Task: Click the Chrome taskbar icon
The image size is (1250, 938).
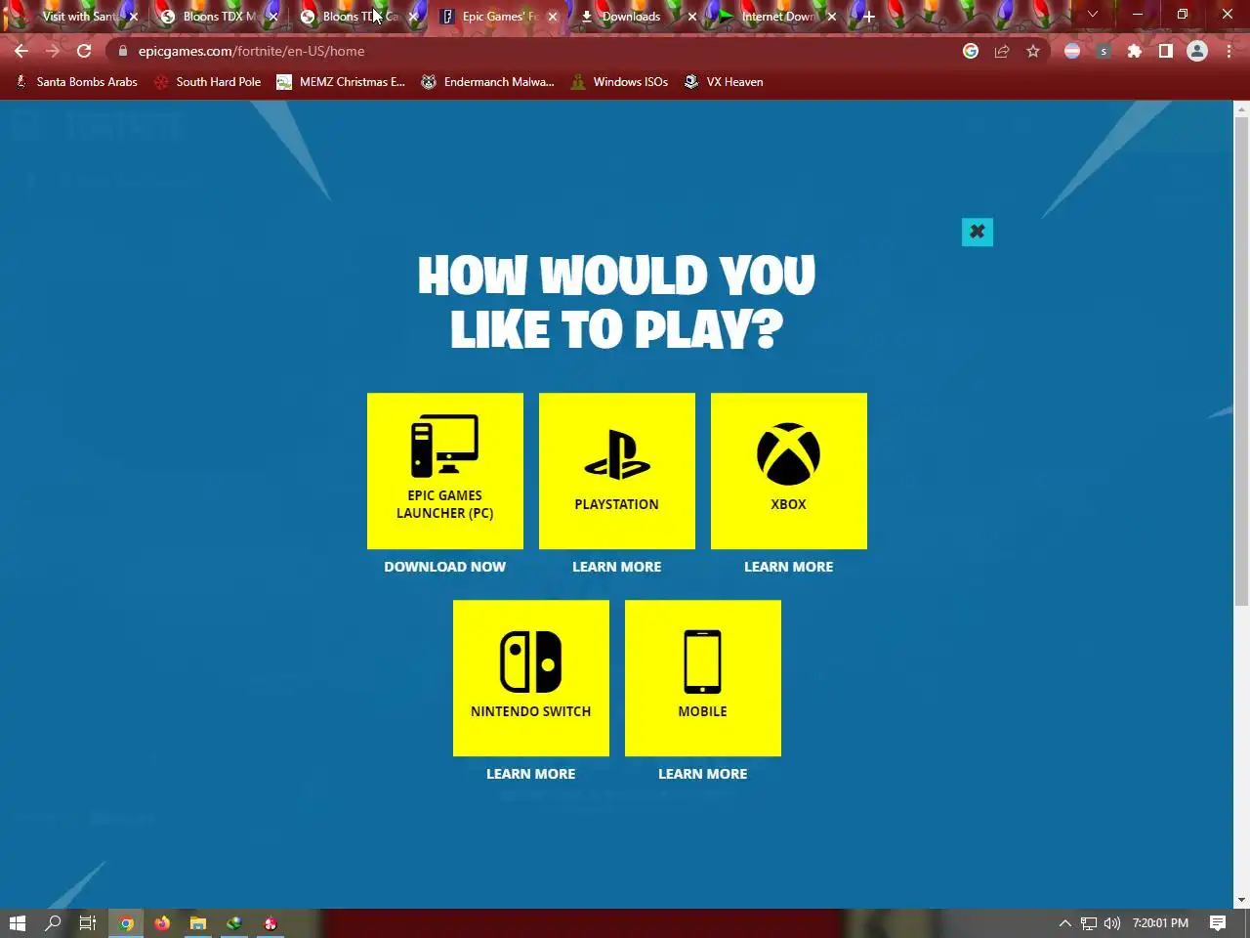Action: [x=126, y=923]
